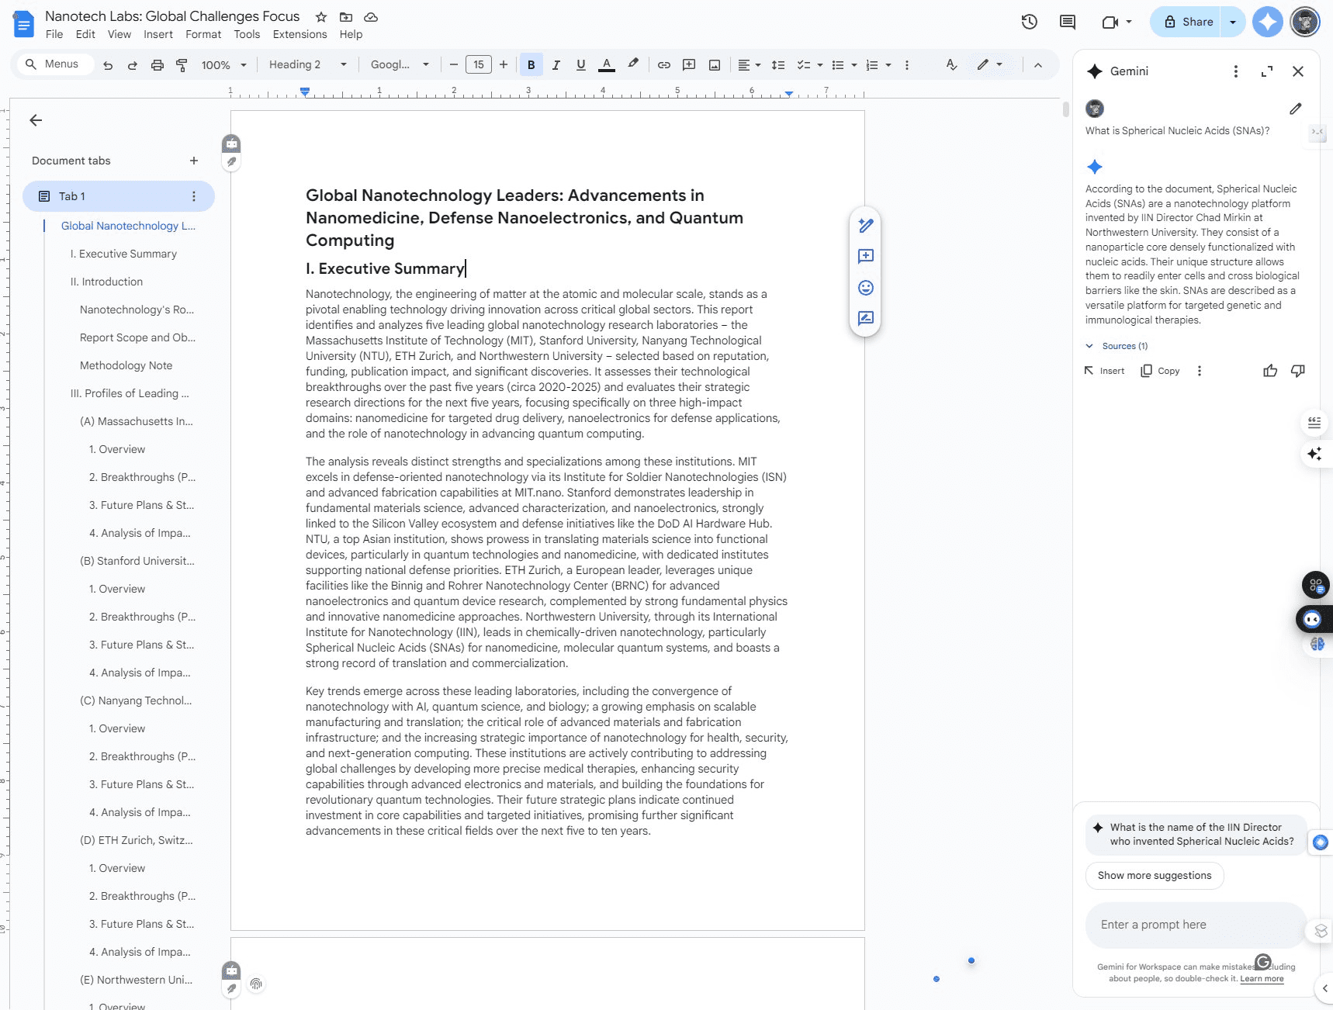The height and width of the screenshot is (1010, 1333).
Task: Open comment history icon
Action: (x=1068, y=22)
